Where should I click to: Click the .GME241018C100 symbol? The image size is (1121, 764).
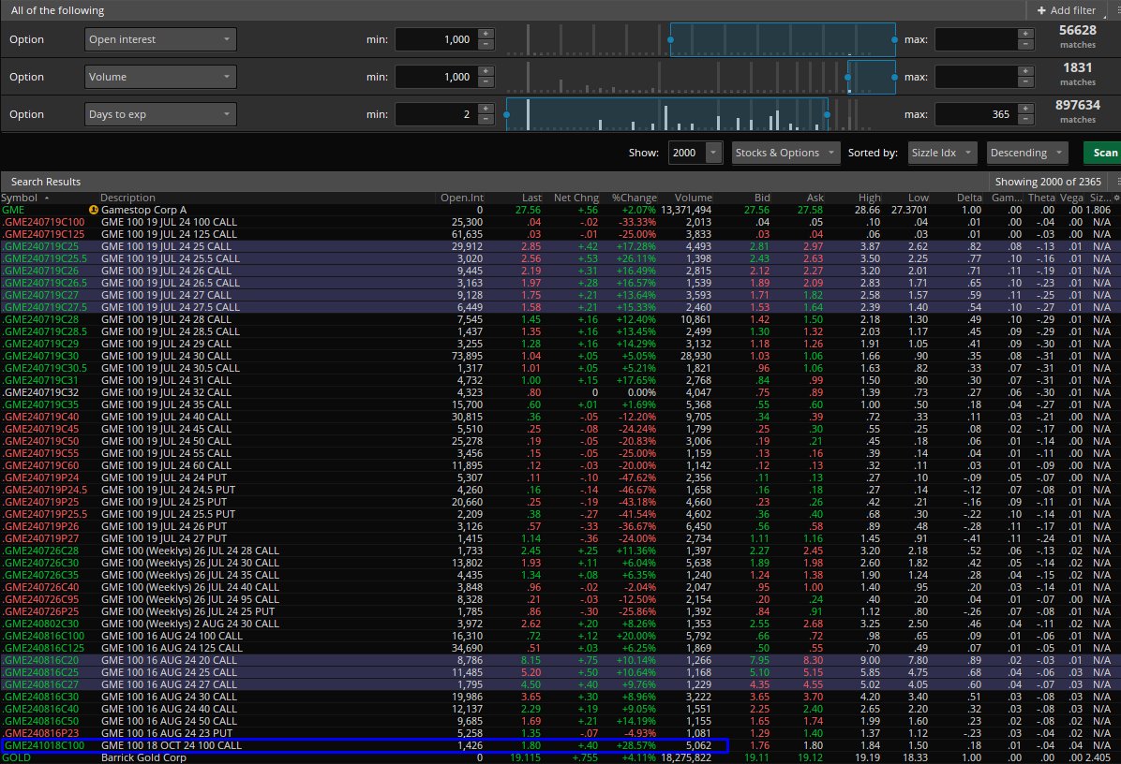point(43,744)
